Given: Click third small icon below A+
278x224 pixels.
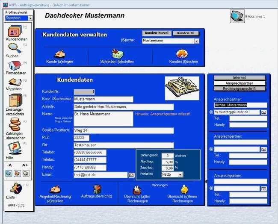Looking at the screenshot, I should pyautogui.click(x=26, y=173).
